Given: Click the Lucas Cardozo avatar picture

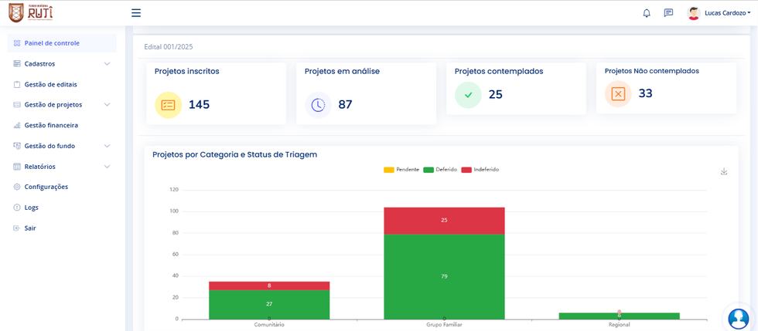Looking at the screenshot, I should click(x=694, y=13).
